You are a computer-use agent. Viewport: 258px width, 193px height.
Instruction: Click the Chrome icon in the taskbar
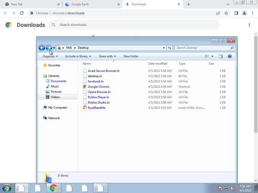(53, 188)
